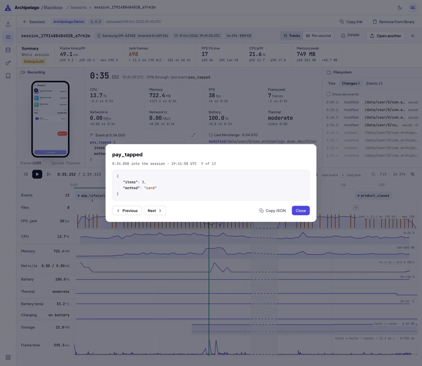Open session Details
The width and height of the screenshot is (422, 366).
click(350, 35)
